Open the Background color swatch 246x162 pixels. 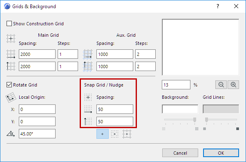180,109
